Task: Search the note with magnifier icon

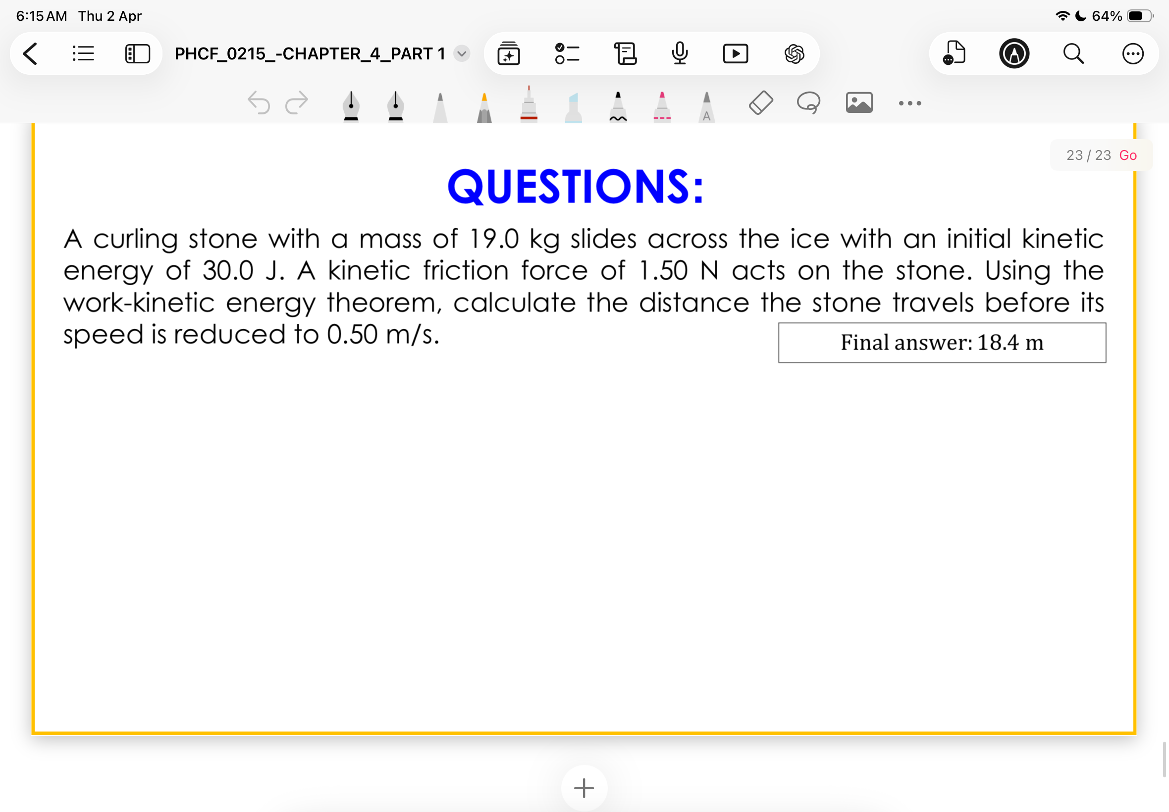Action: click(1073, 53)
